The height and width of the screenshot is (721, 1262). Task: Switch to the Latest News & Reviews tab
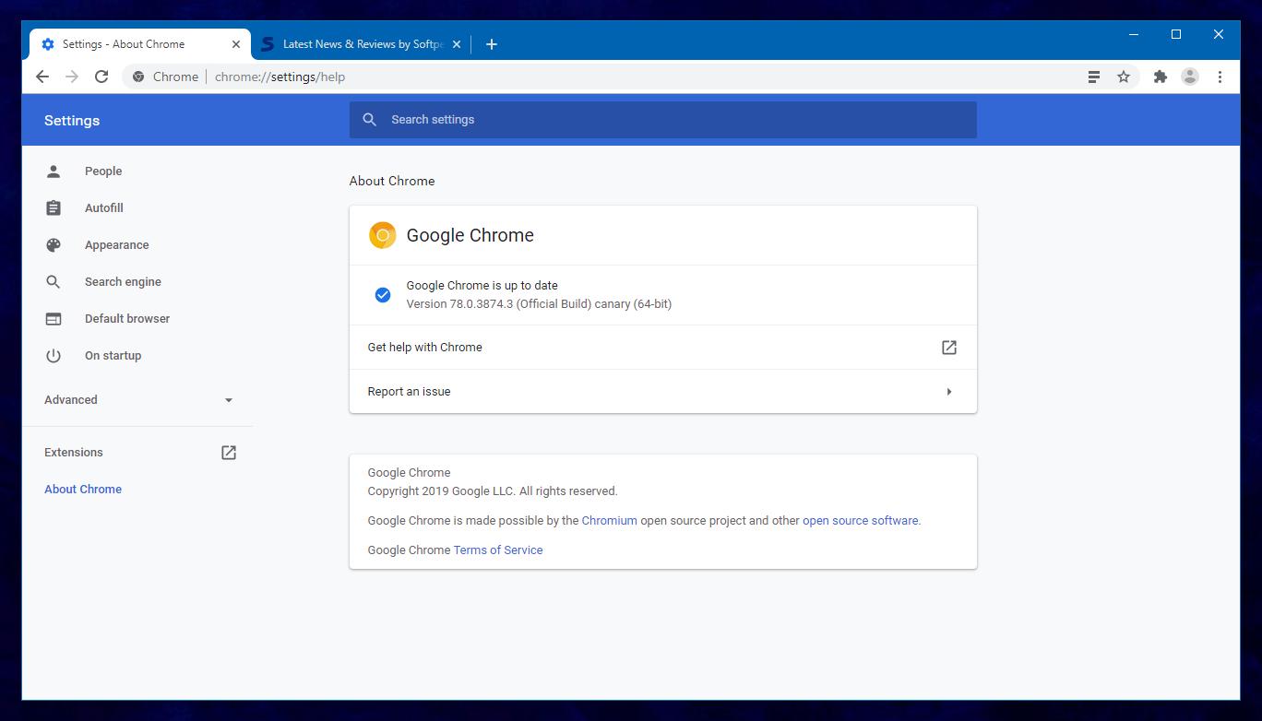pos(362,44)
